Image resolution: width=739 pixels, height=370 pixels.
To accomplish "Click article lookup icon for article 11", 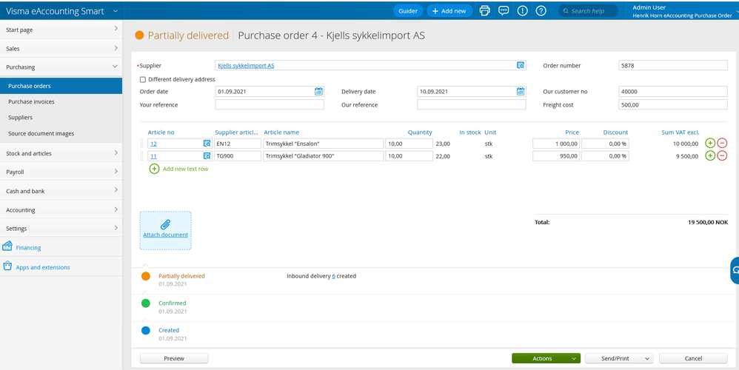I will point(207,156).
